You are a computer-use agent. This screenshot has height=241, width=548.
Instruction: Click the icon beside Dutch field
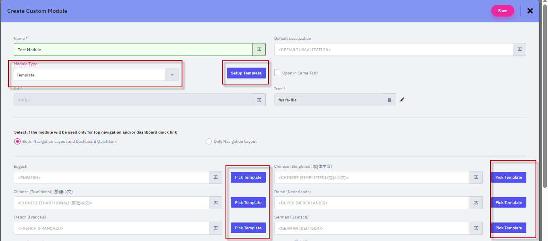point(476,203)
